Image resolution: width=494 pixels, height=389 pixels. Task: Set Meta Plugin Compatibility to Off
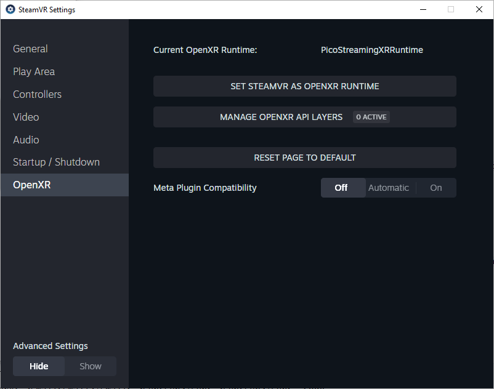343,188
